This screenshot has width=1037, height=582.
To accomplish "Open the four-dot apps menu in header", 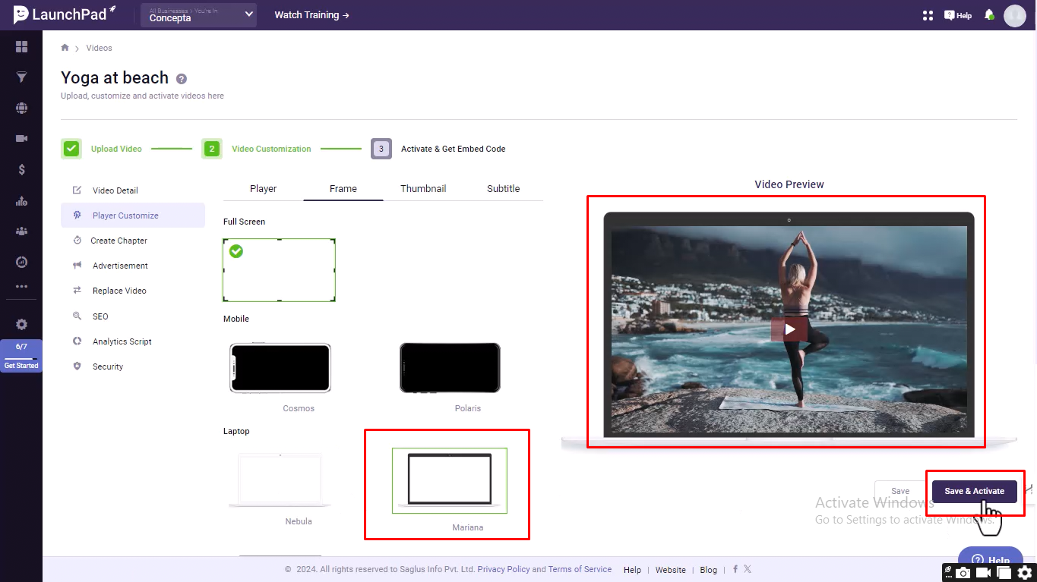I will (x=928, y=15).
